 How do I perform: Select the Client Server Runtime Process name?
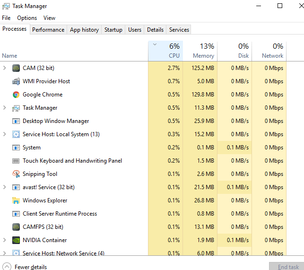click(60, 214)
